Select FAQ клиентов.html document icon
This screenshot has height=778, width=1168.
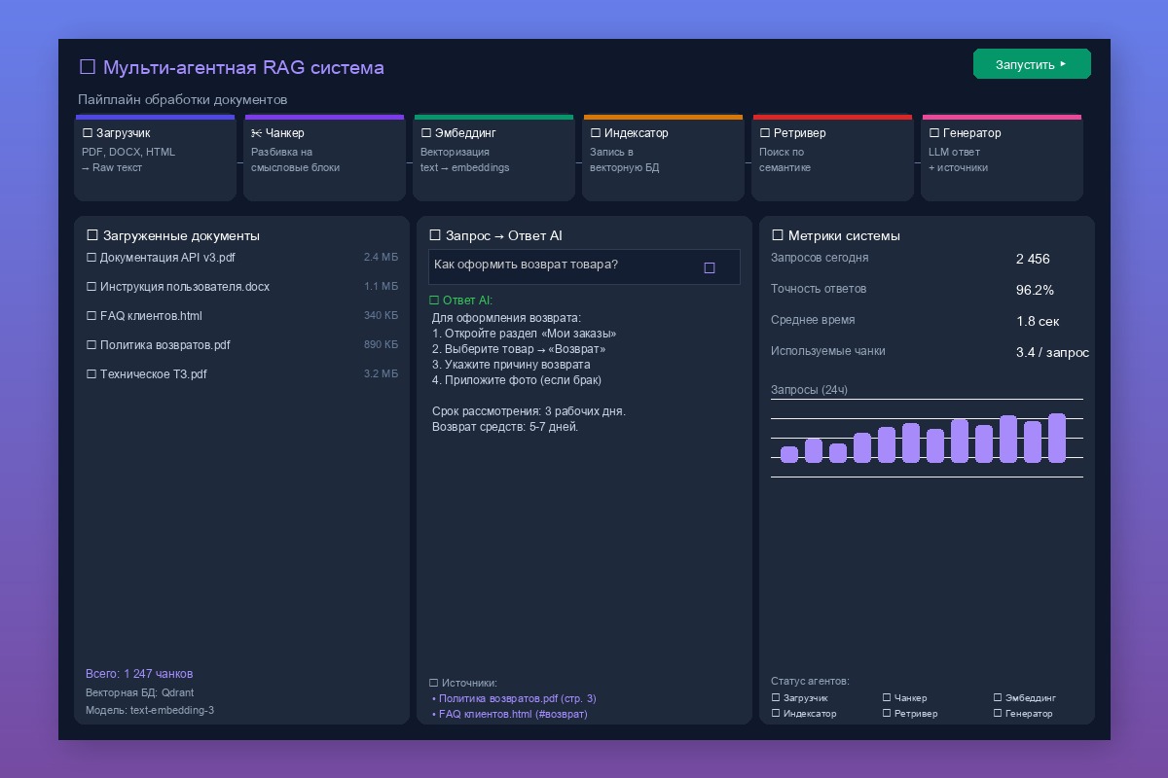click(x=91, y=316)
